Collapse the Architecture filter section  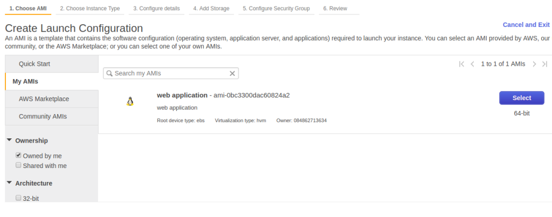(10, 183)
